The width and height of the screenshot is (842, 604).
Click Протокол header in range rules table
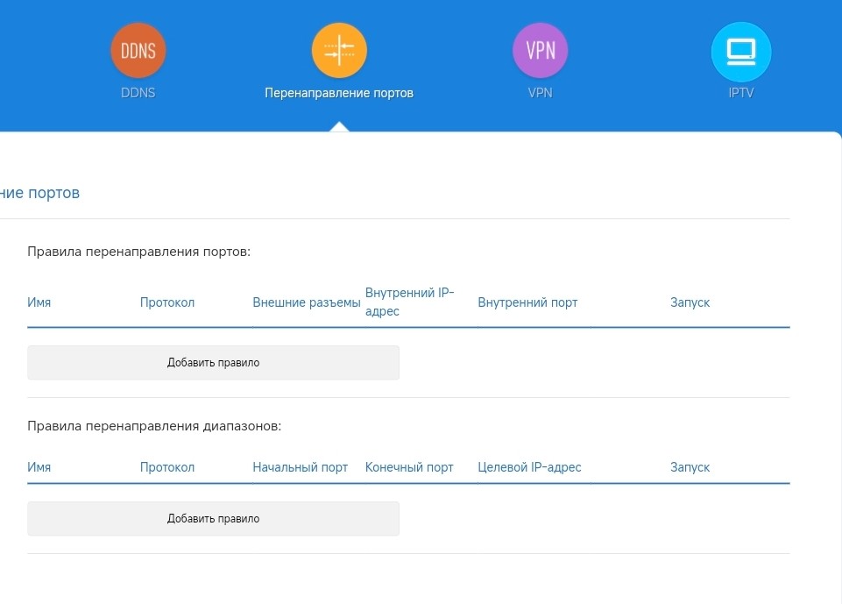click(x=167, y=467)
